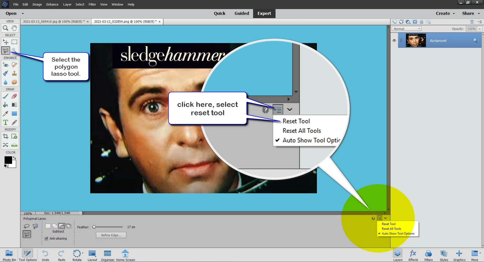Select the Rectangle shape tool
484x262 pixels.
pyautogui.click(x=14, y=114)
